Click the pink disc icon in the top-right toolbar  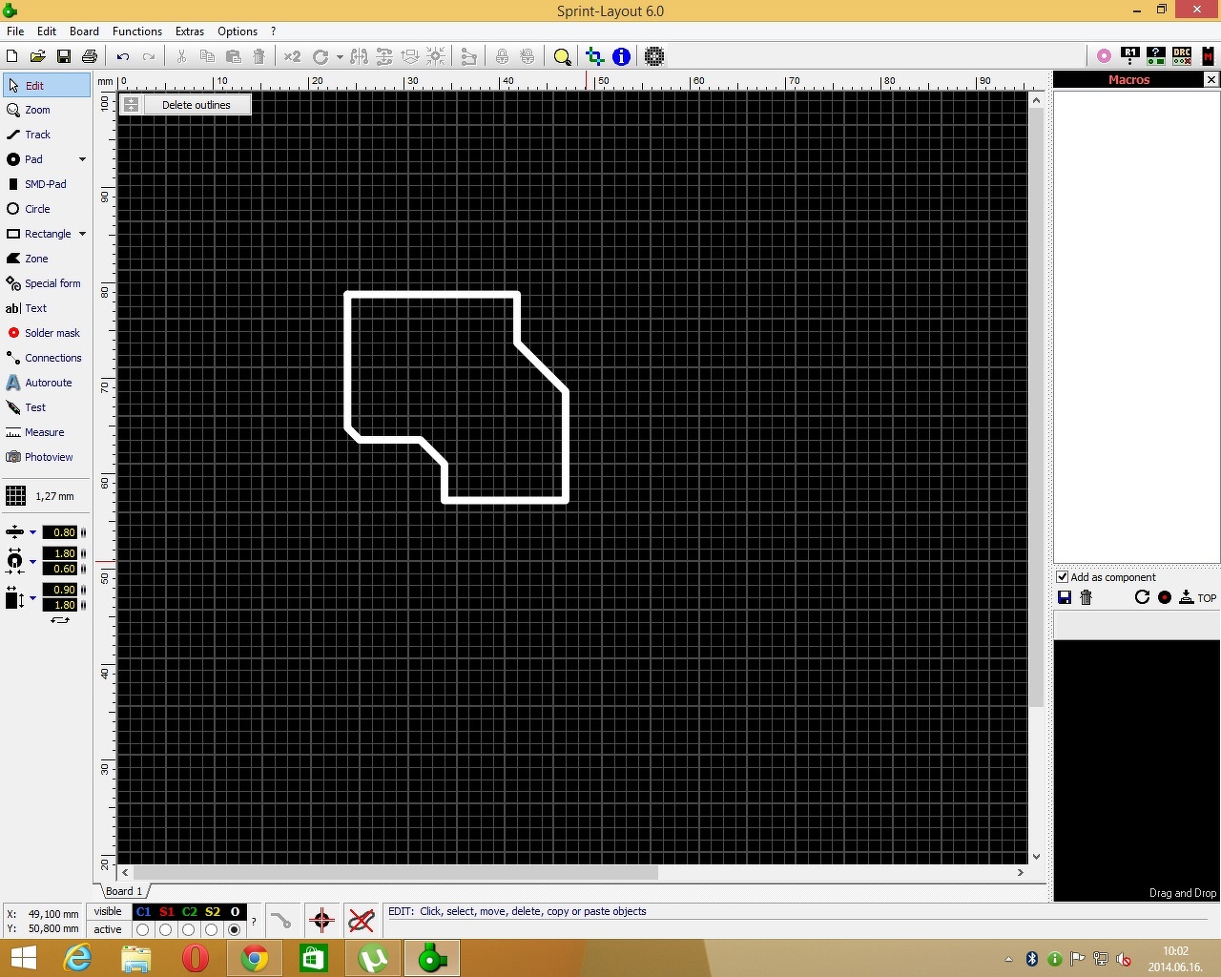coord(1104,56)
